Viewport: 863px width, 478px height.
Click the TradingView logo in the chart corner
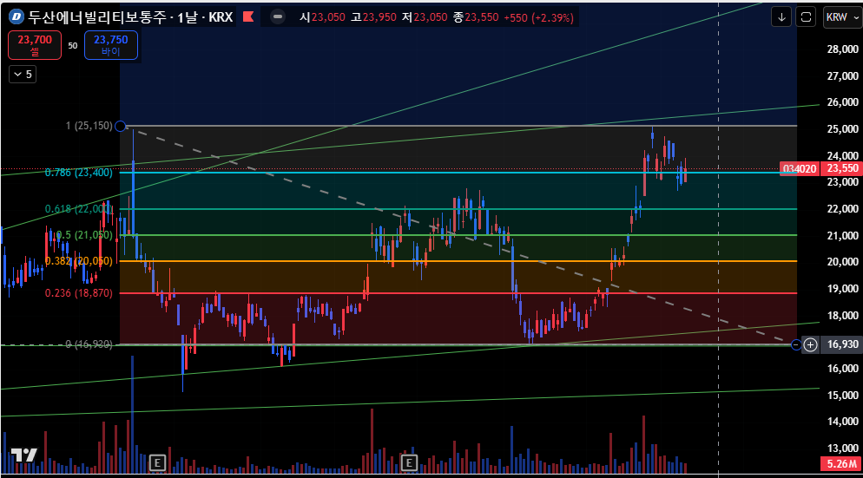click(24, 455)
